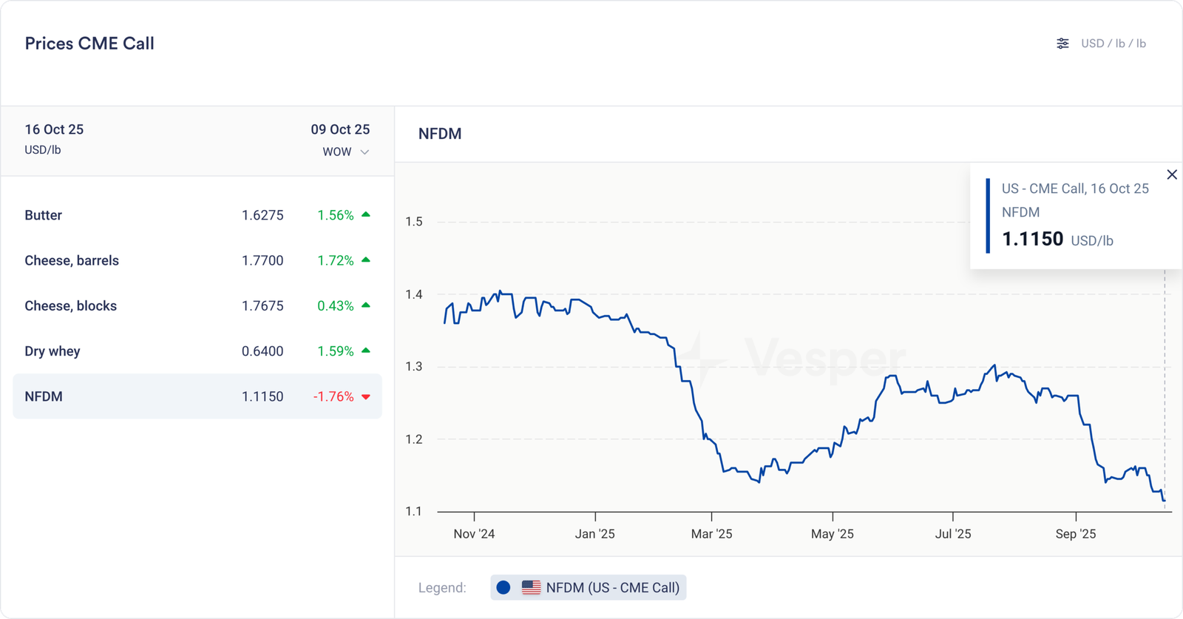This screenshot has height=619, width=1183.
Task: Click the Mar '25 axis marker
Action: (x=711, y=533)
